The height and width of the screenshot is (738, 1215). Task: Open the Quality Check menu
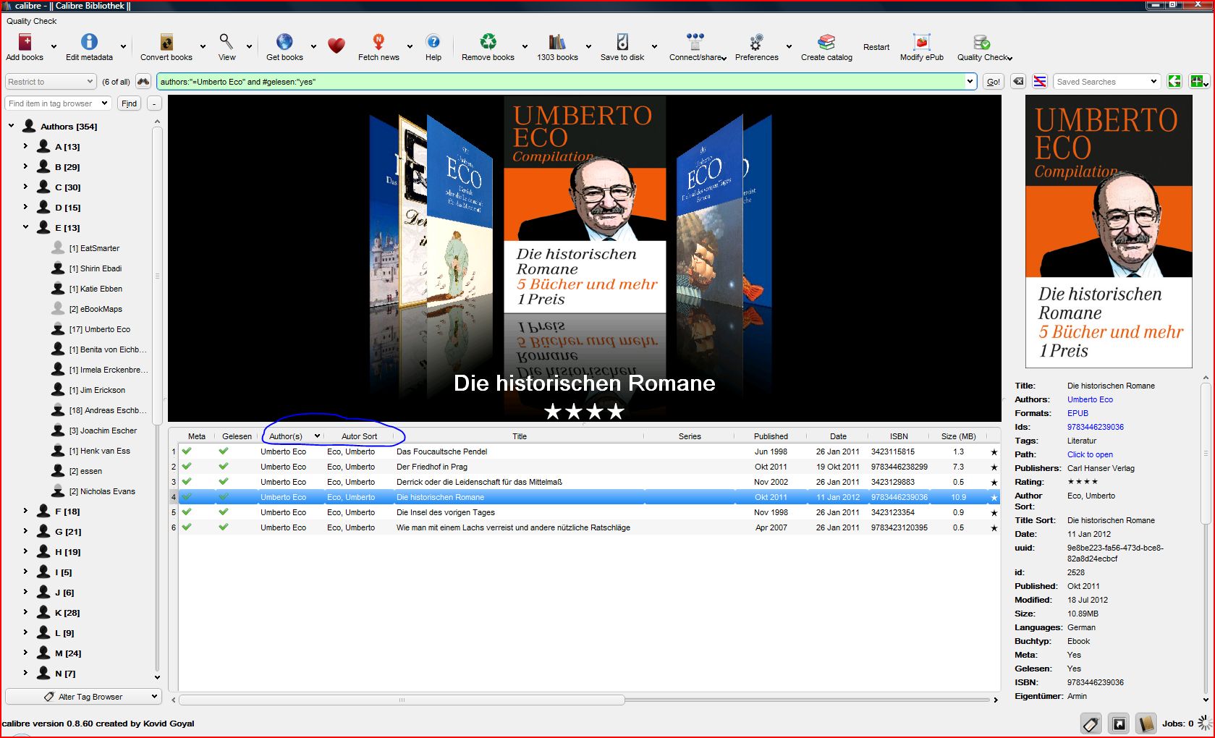[31, 21]
